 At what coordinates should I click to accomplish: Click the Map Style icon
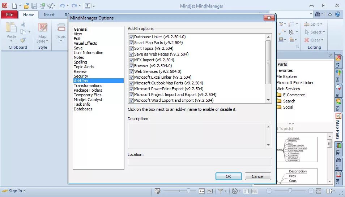tap(43, 28)
